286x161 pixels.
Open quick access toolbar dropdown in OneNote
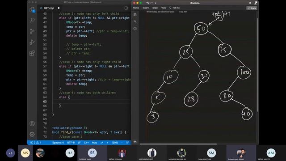tap(156, 3)
